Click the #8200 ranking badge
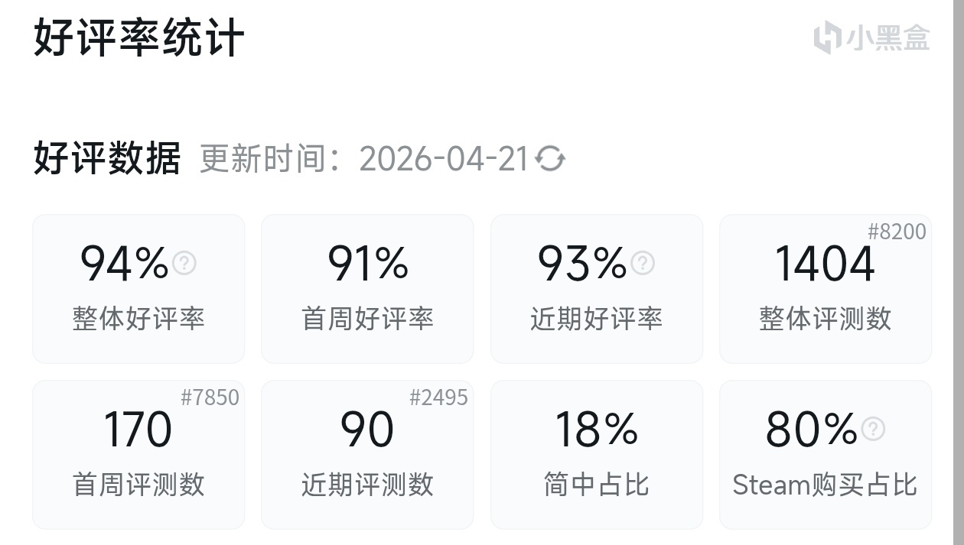The image size is (964, 545). click(897, 232)
